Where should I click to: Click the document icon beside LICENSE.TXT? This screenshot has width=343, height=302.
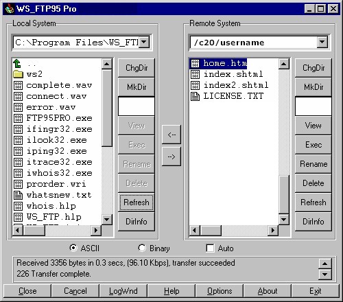[x=195, y=96]
